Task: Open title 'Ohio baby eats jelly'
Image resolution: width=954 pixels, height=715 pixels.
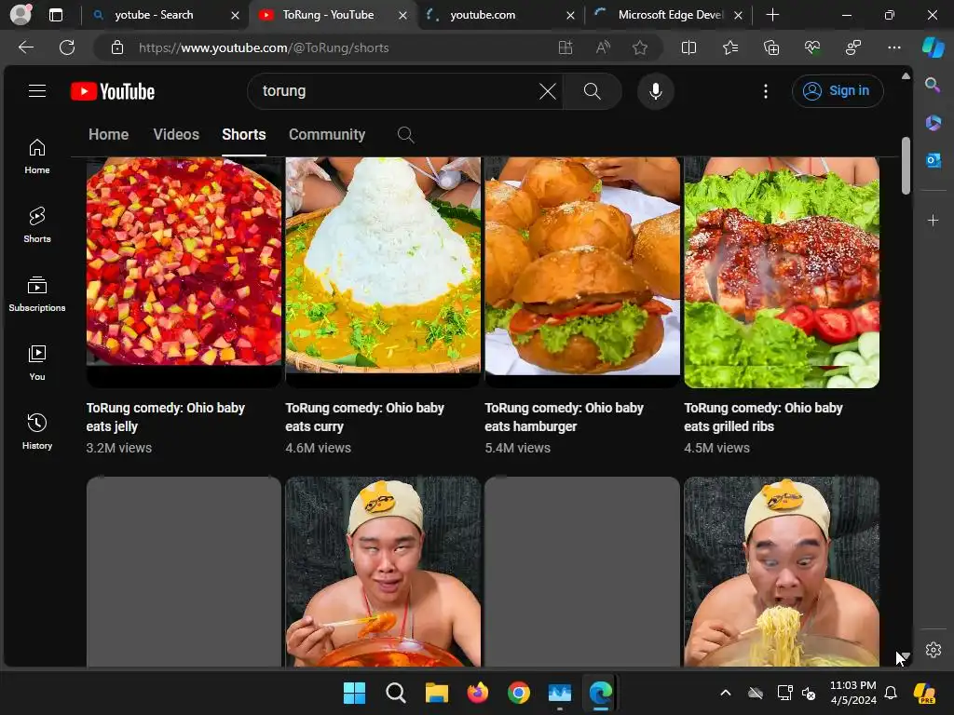Action: click(x=166, y=417)
